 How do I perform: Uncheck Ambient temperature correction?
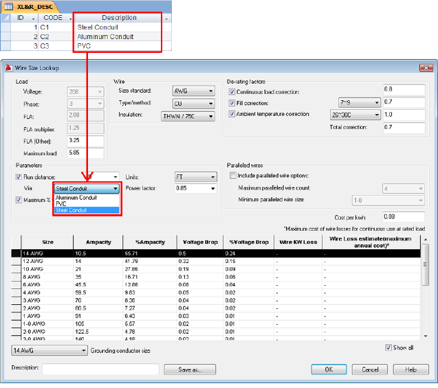[x=232, y=114]
